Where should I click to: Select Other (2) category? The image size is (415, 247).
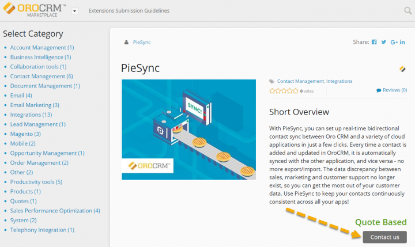pyautogui.click(x=21, y=172)
